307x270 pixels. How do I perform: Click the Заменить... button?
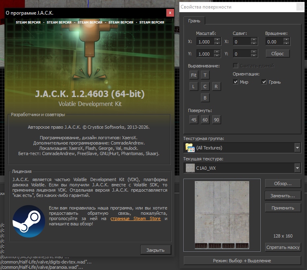click(x=283, y=196)
